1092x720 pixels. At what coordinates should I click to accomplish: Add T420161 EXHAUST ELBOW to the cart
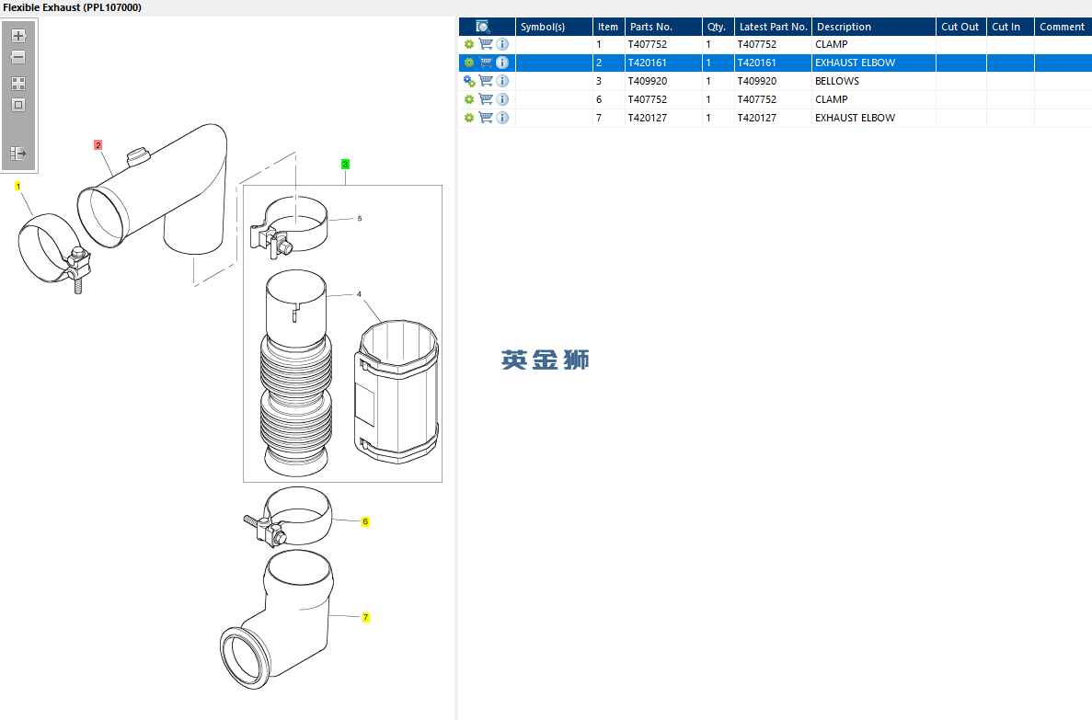pyautogui.click(x=486, y=63)
